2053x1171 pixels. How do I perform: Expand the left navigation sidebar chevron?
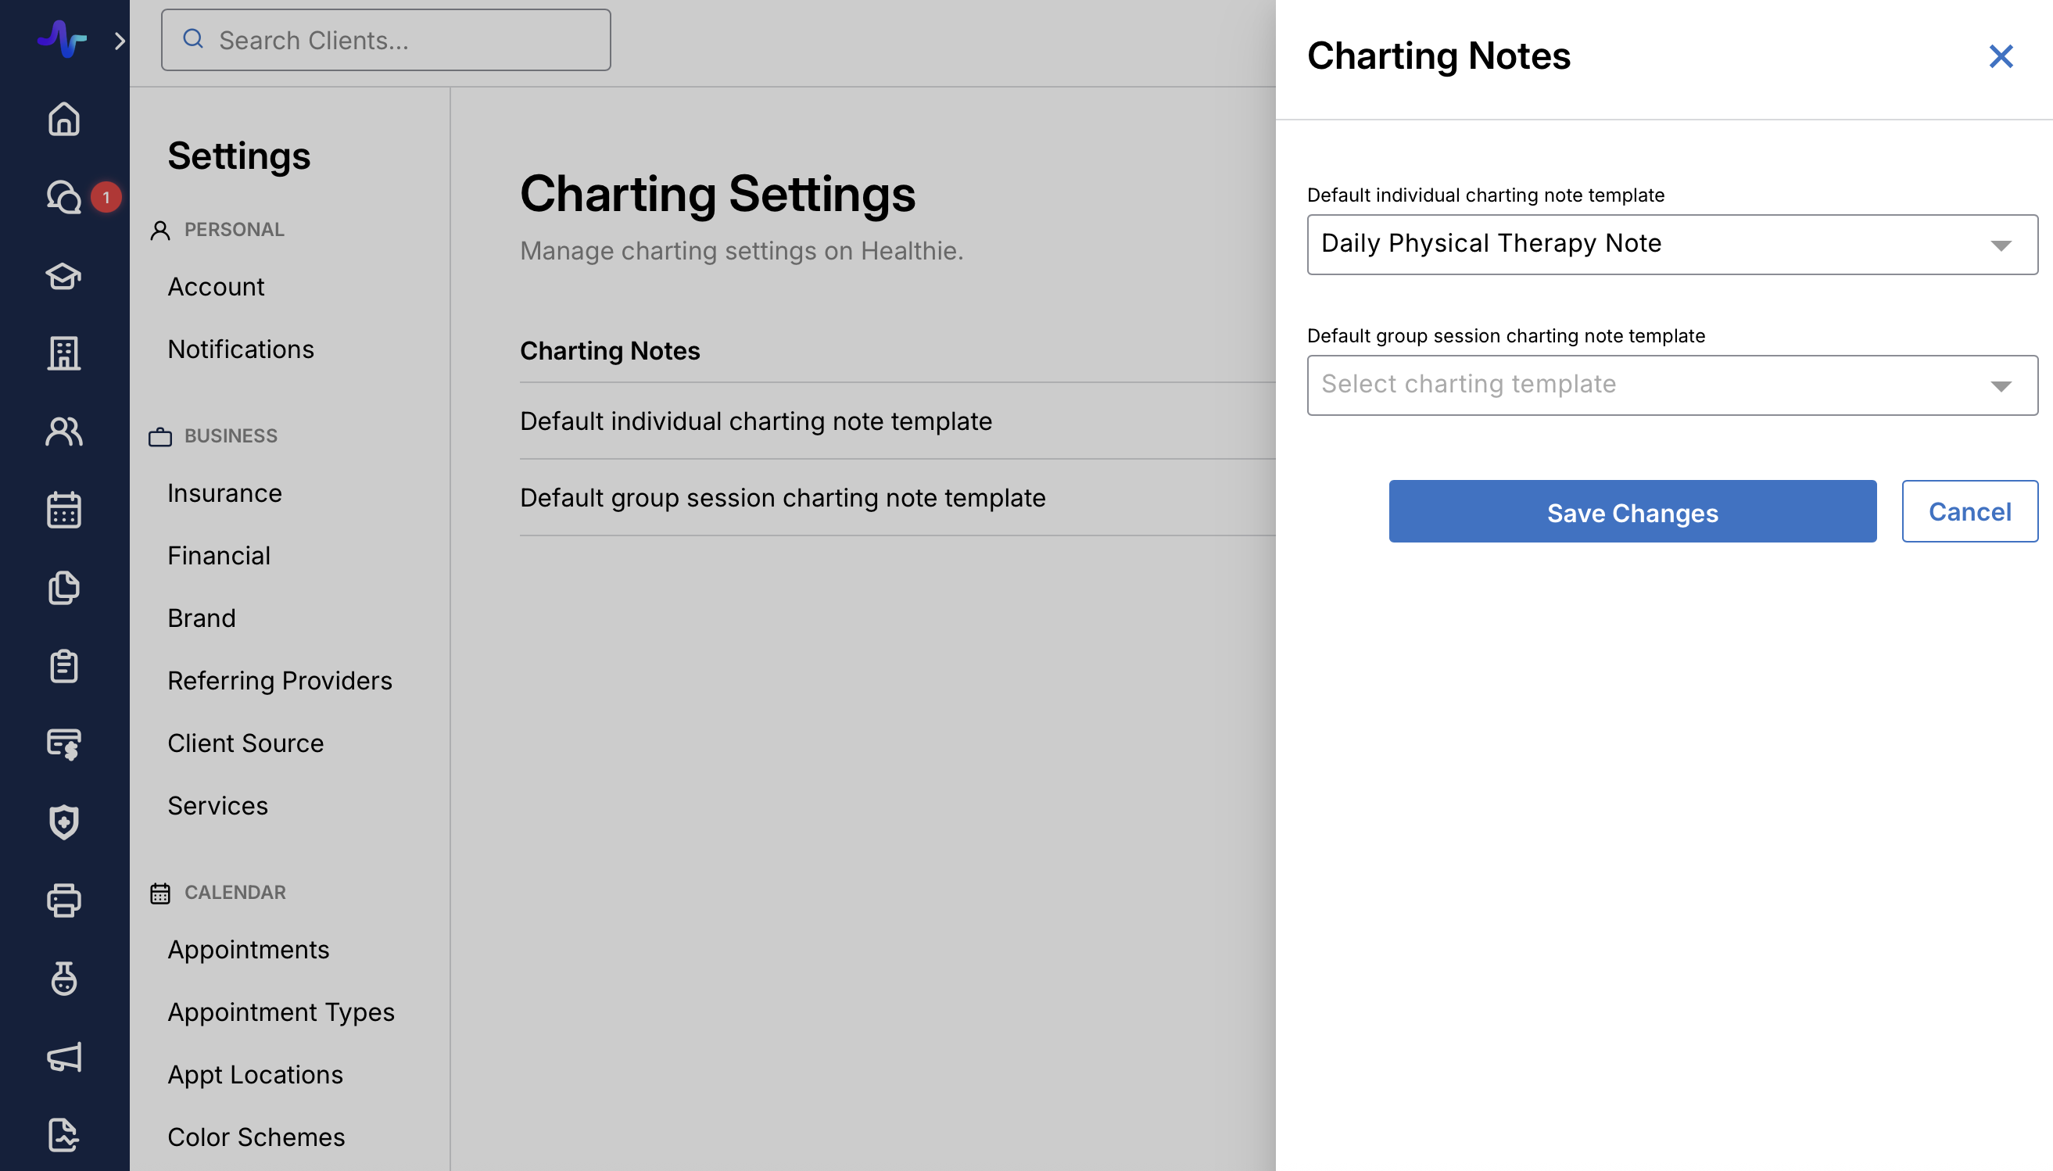[x=120, y=40]
